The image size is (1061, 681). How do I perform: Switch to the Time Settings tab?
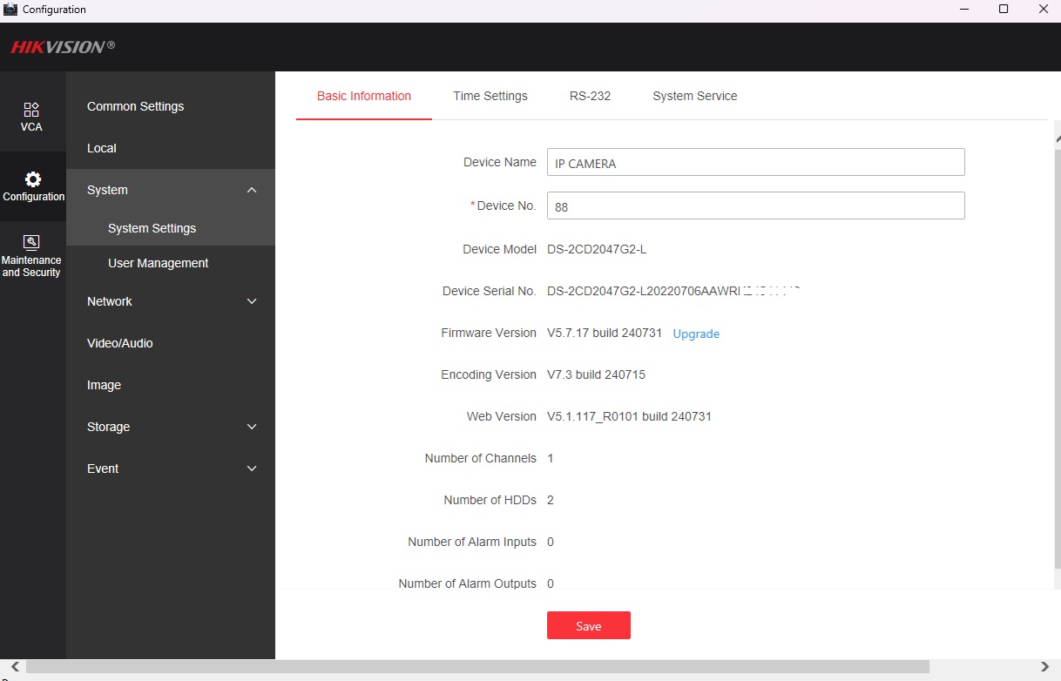pos(490,96)
